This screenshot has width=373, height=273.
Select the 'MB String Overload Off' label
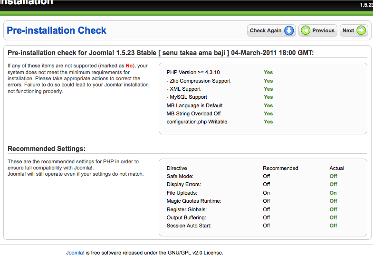(x=194, y=113)
